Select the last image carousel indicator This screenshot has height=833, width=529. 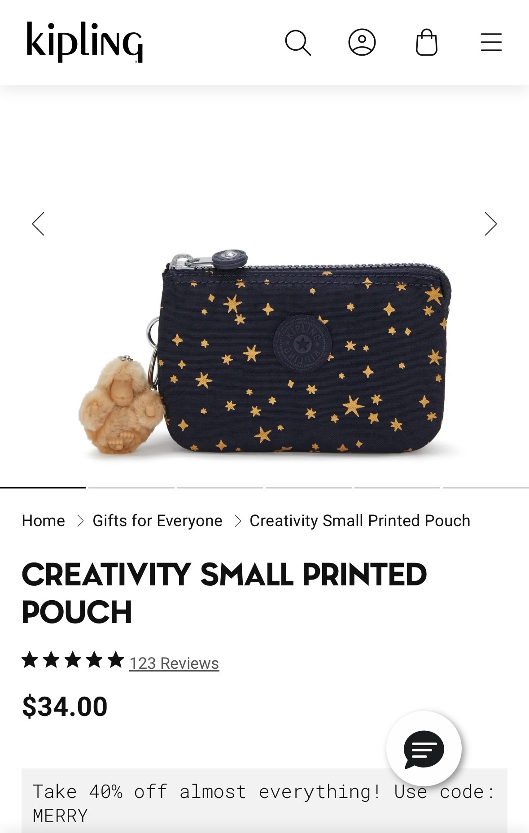[x=486, y=488]
